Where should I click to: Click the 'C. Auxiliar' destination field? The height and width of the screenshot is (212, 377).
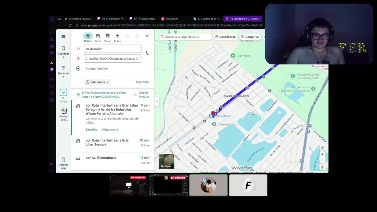[x=113, y=59]
